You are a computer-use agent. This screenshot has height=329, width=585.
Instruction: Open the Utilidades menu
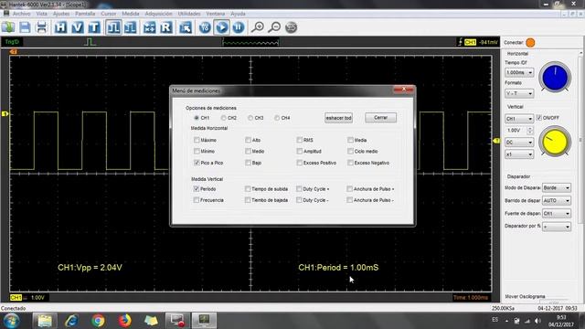[x=189, y=14]
